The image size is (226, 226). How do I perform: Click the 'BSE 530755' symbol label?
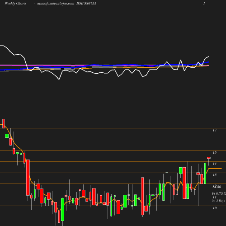click(86, 3)
